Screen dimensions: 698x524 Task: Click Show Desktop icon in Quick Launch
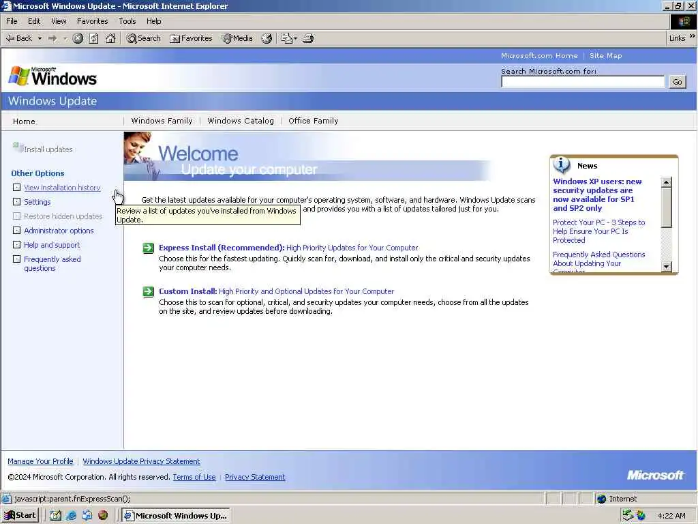[x=56, y=516]
